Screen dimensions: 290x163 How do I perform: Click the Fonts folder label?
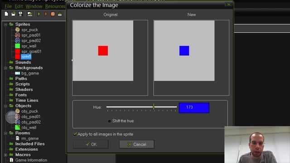[21, 95]
